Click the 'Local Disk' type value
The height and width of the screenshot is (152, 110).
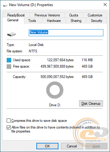(36, 45)
